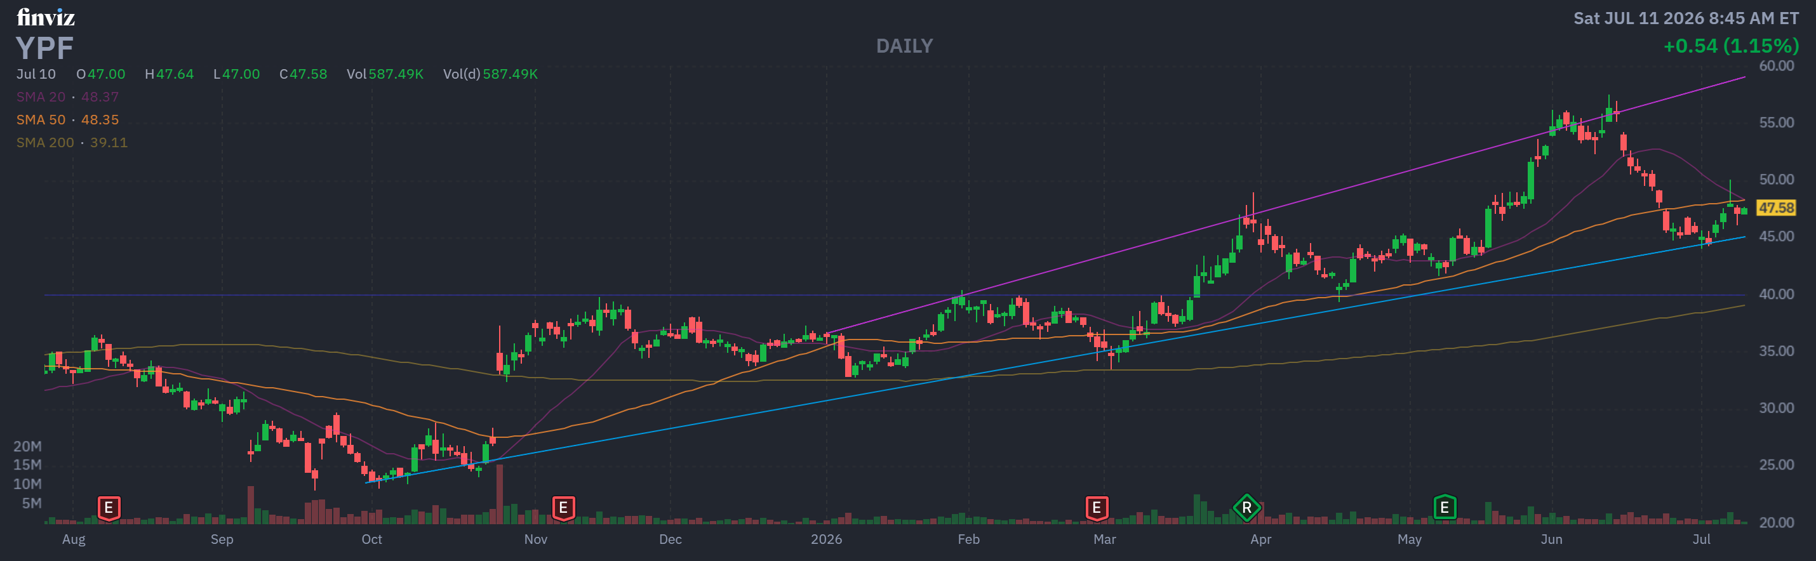Click the 20M volume axis label
Viewport: 1816px width, 561px height.
tap(27, 446)
